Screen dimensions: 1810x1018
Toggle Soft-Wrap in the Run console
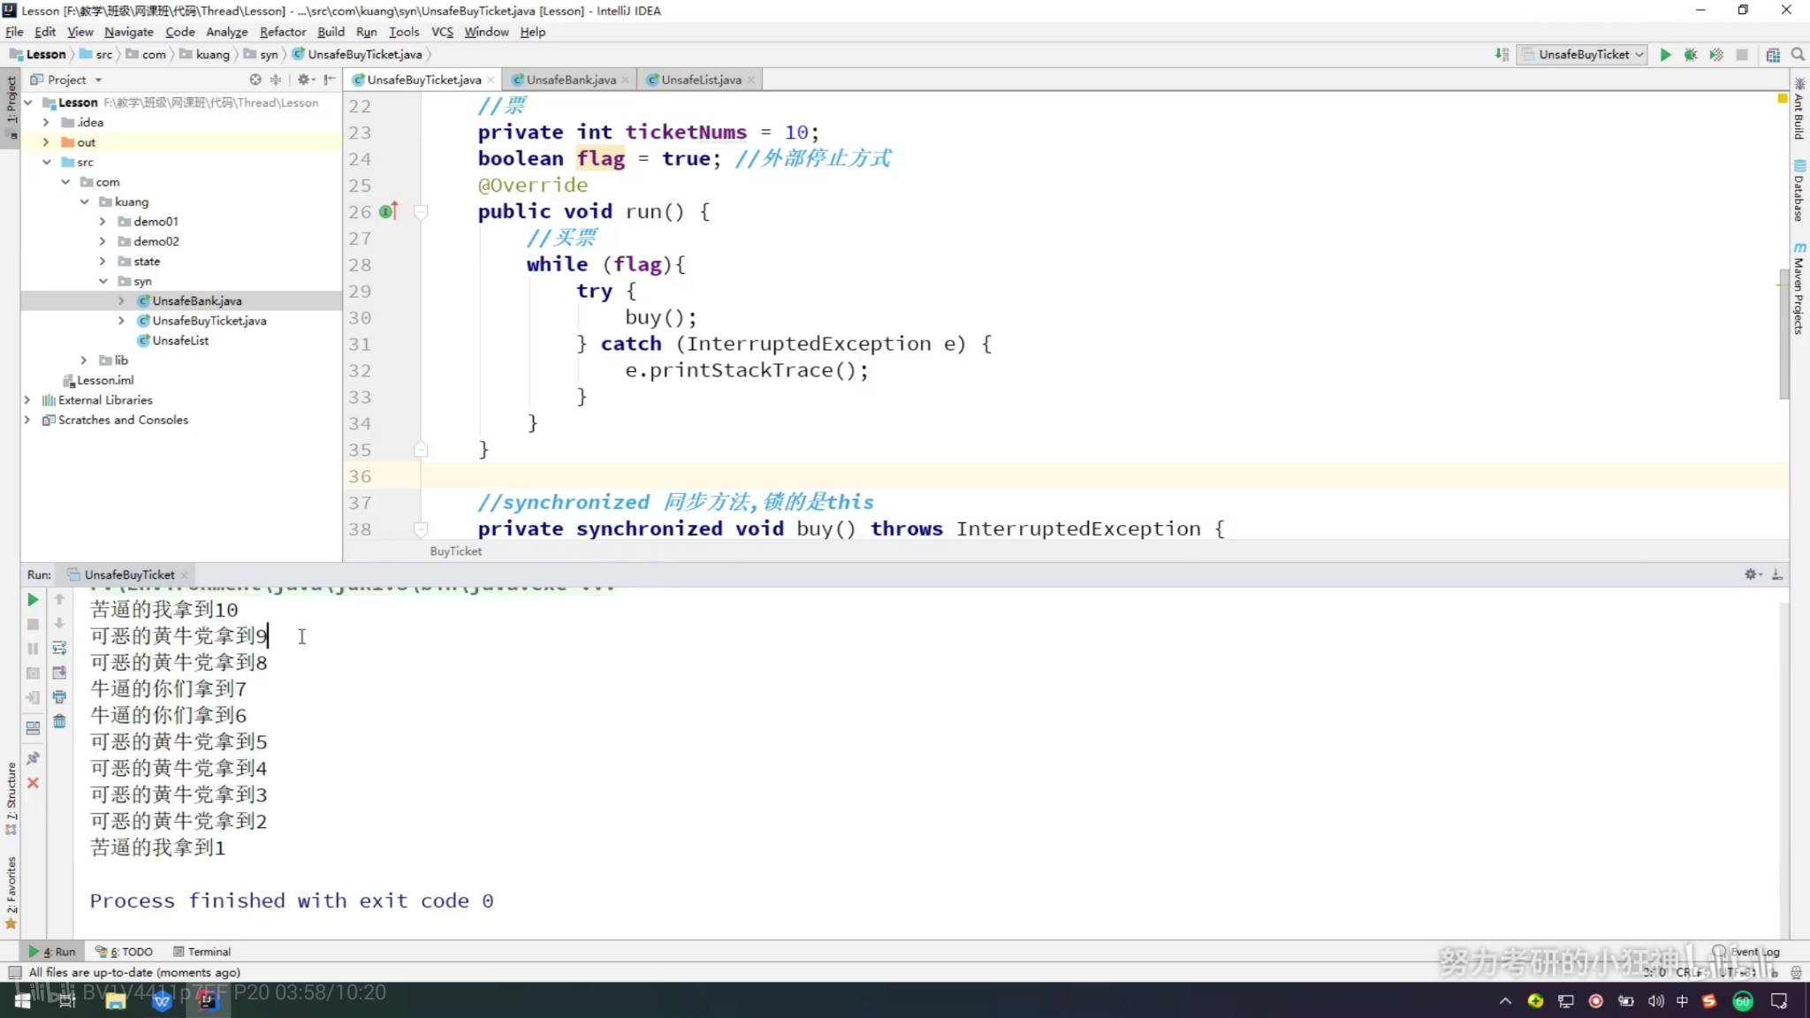(59, 649)
